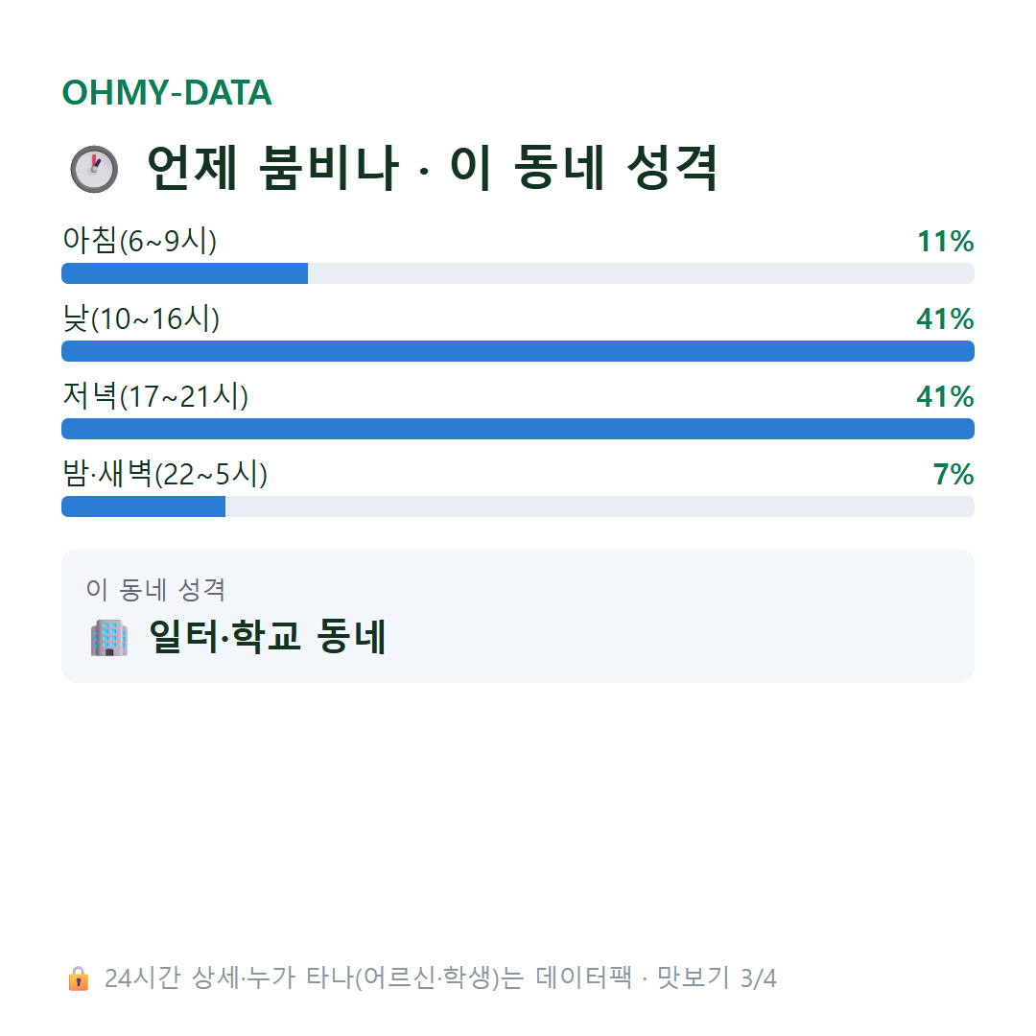
Task: Click the 밤·새벽 progress bar
Action: [x=517, y=506]
